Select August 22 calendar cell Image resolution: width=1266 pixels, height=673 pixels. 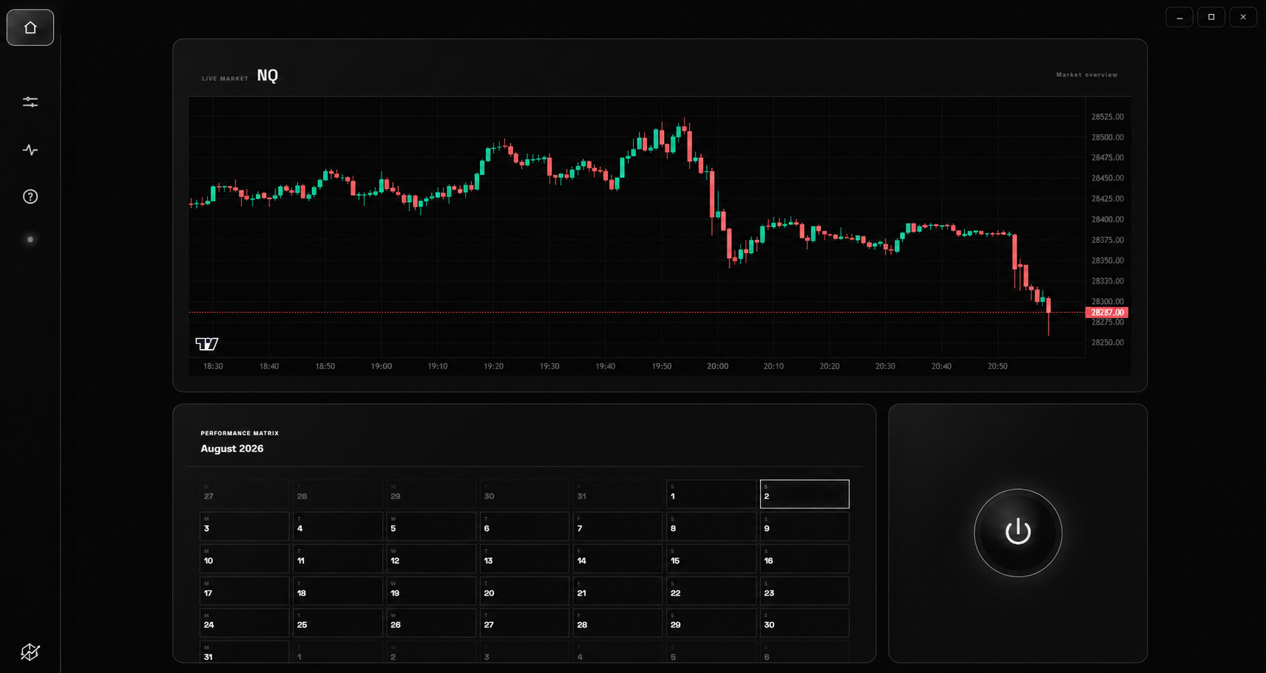tap(711, 591)
